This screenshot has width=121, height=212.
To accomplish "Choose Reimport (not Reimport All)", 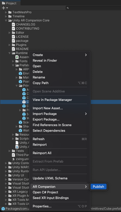I will click(60, 145).
